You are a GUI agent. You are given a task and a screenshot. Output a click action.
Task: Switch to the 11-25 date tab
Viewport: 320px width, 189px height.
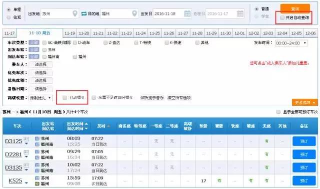(x=154, y=33)
